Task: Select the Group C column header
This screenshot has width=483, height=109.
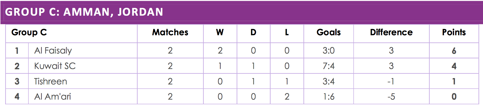Action: click(29, 33)
